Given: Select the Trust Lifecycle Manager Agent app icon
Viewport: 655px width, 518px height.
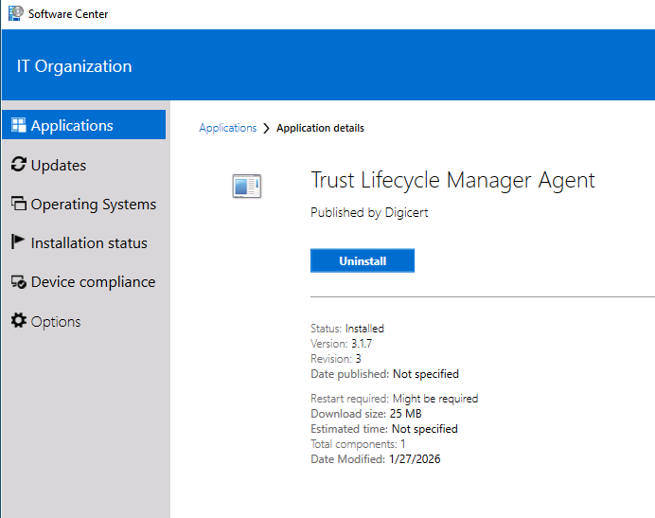Looking at the screenshot, I should (246, 187).
